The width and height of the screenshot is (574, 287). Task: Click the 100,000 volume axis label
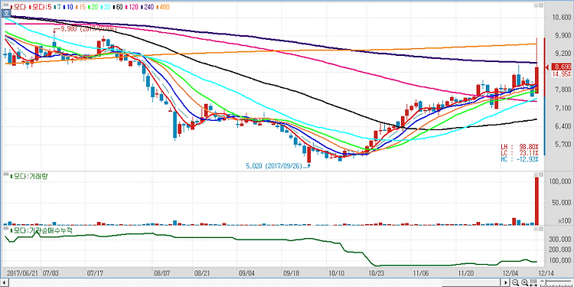[x=561, y=182]
